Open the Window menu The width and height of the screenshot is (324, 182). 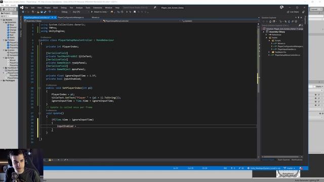pyautogui.click(x=109, y=8)
